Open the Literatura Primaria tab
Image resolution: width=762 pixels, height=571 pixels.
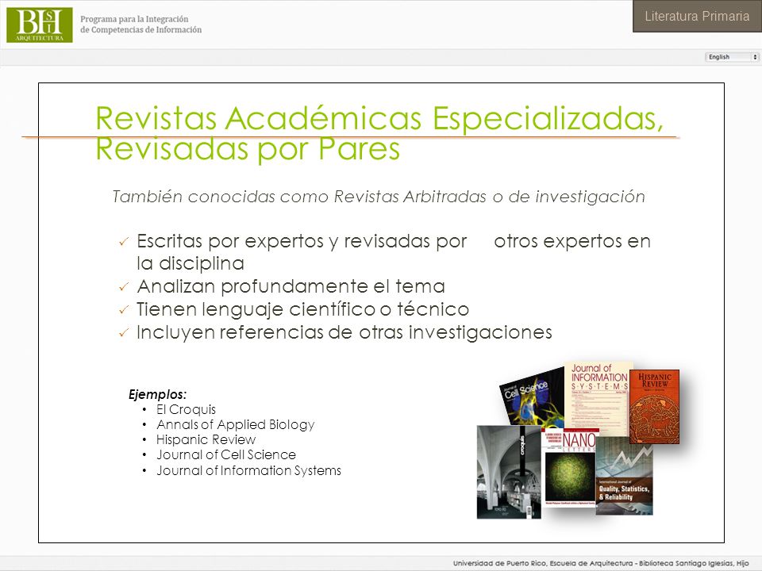(697, 16)
